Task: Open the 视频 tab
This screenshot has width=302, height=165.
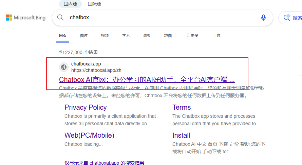Action: 105,35
